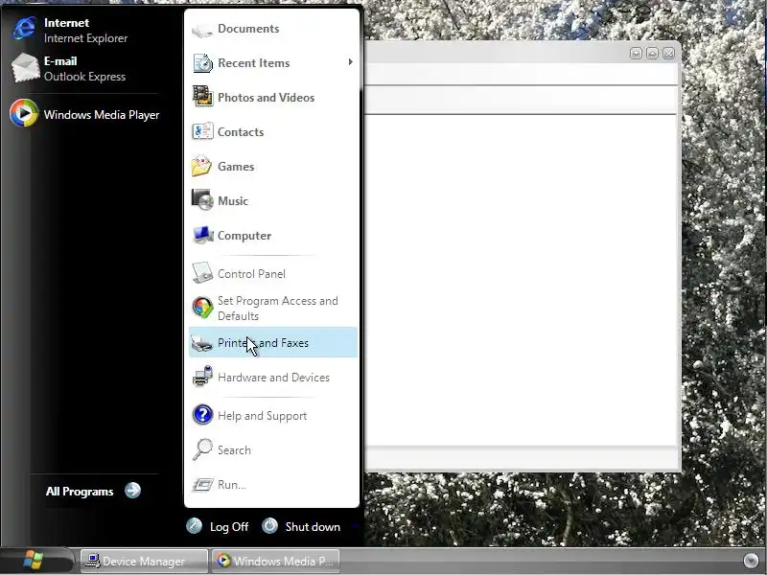Choose the Hardware and Devices label
The width and height of the screenshot is (767, 575).
pyautogui.click(x=273, y=378)
